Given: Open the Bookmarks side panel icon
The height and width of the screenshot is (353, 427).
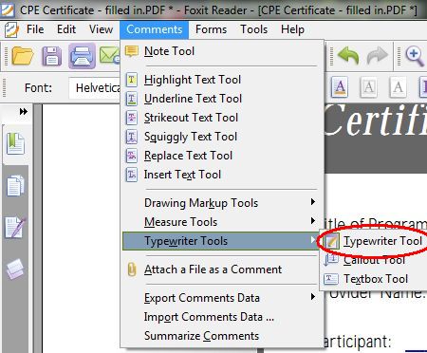Looking at the screenshot, I should coord(15,143).
